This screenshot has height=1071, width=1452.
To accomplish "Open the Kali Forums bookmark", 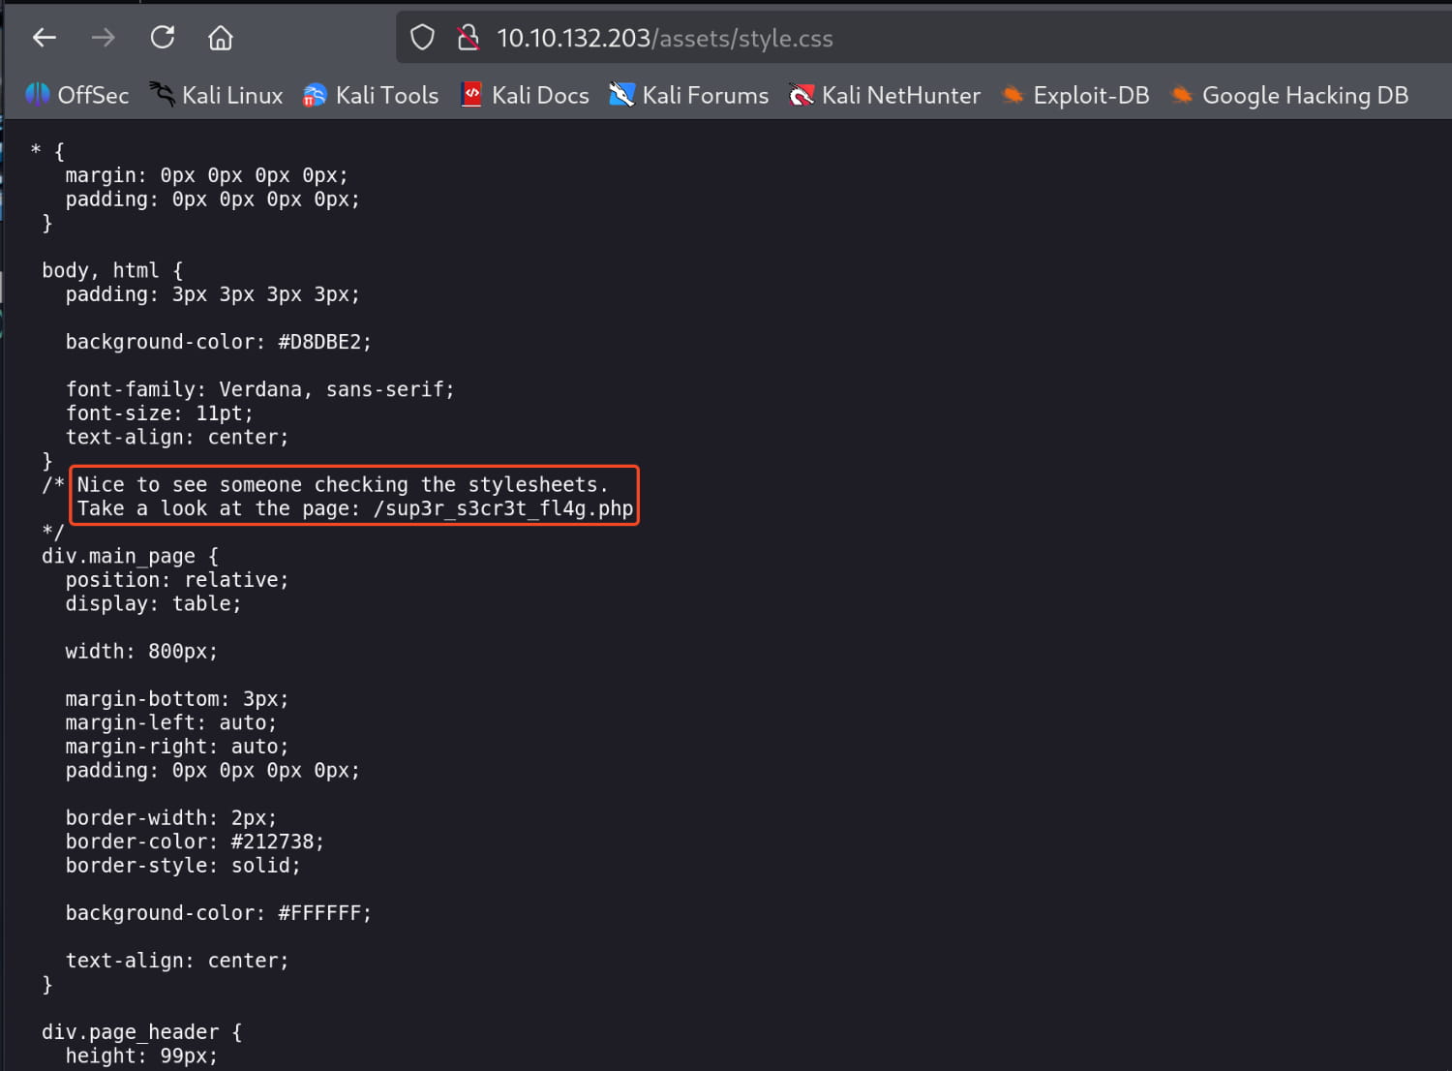I will [x=689, y=95].
